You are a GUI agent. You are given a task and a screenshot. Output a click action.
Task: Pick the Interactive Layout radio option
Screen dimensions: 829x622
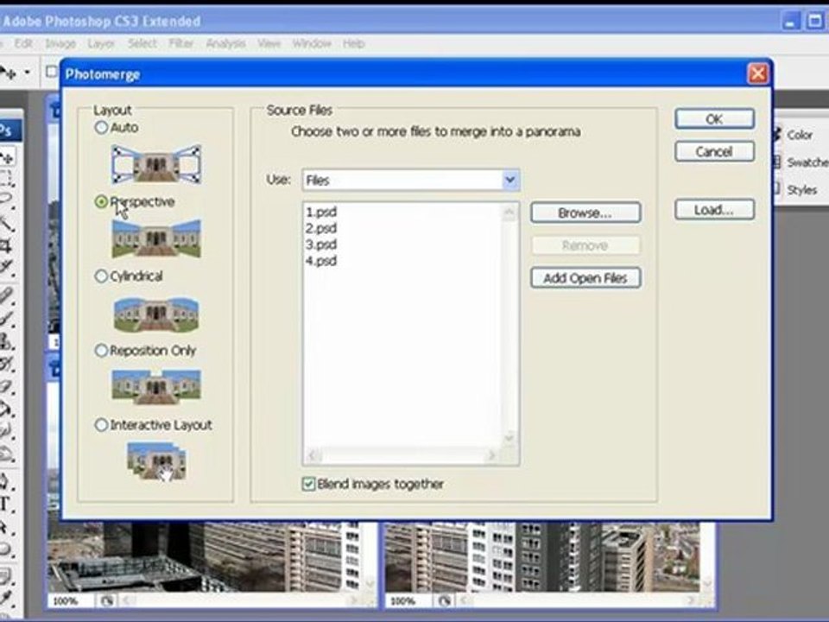tap(101, 425)
